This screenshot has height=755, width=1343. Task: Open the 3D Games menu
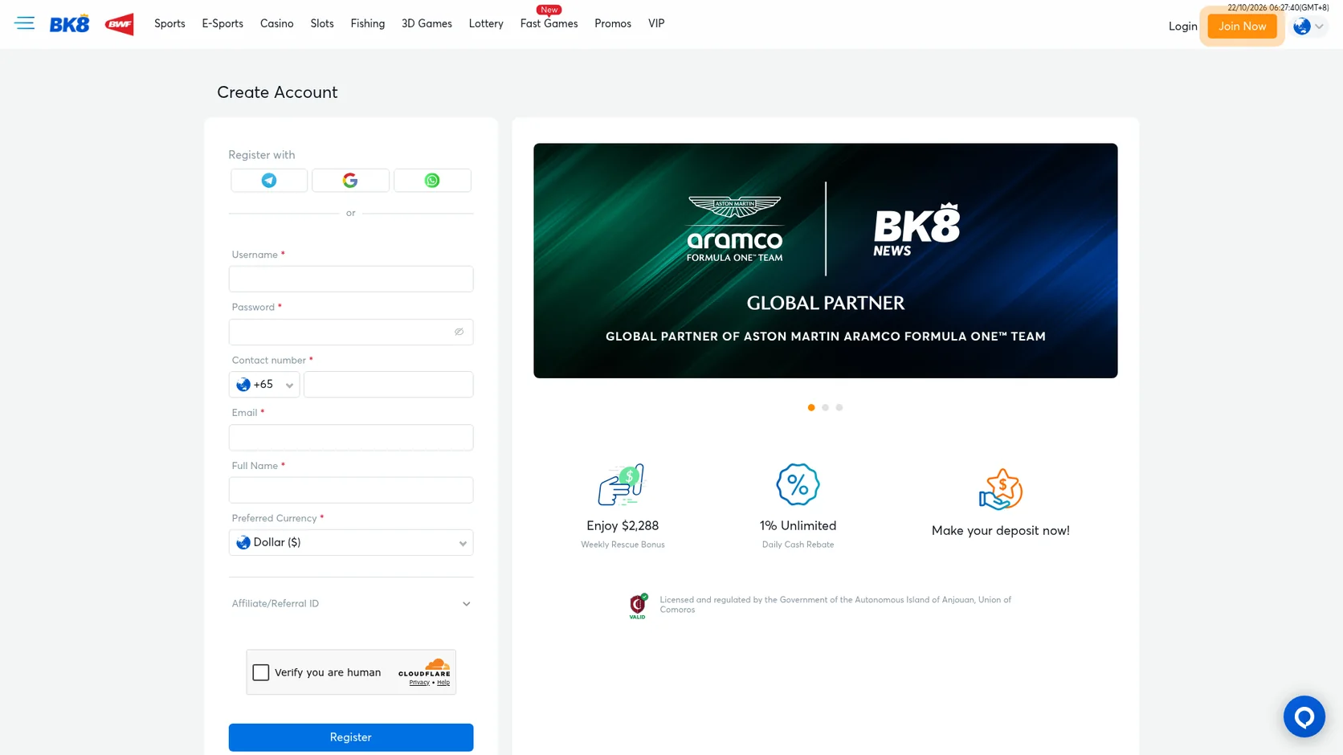click(427, 23)
